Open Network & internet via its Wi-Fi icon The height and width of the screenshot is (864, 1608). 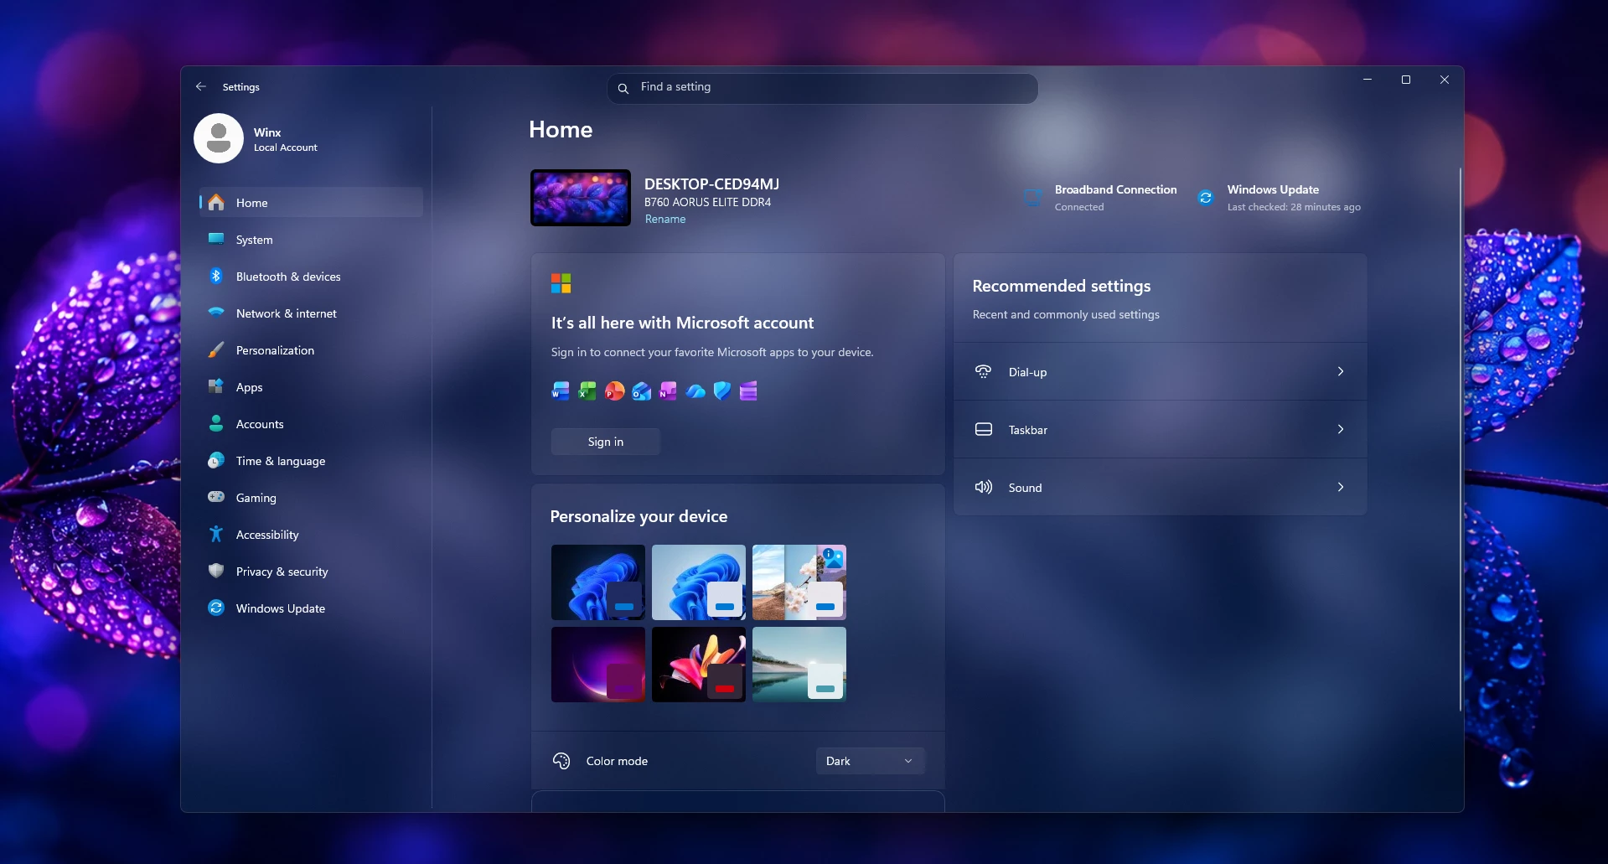tap(216, 313)
